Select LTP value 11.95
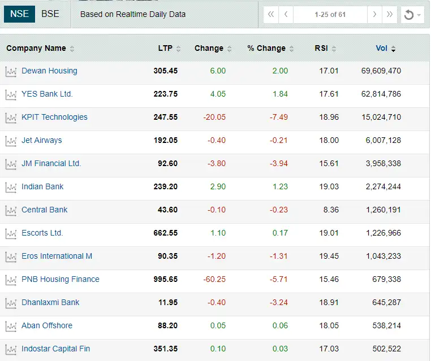431x361 pixels. pos(168,302)
